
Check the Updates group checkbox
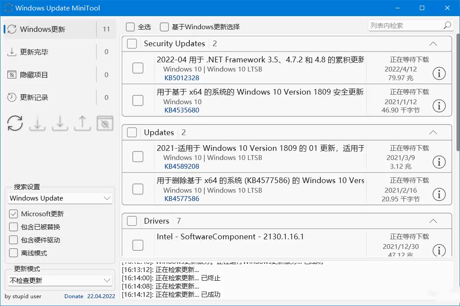click(132, 133)
